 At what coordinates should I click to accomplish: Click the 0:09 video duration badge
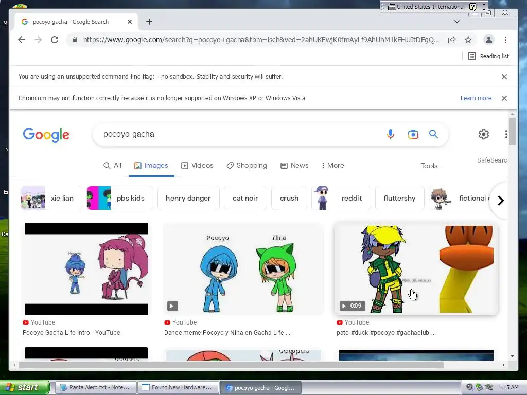[352, 306]
